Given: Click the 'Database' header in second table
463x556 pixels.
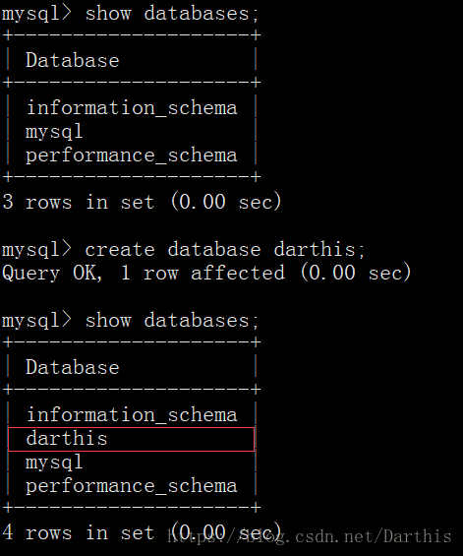Looking at the screenshot, I should [x=73, y=367].
